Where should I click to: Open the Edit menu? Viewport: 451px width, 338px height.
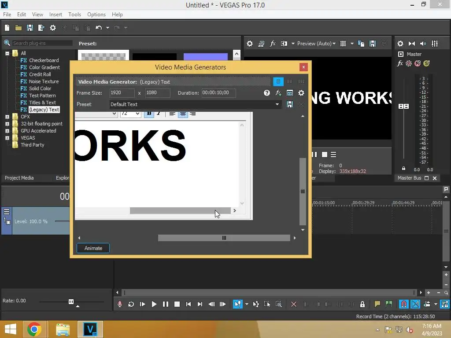click(21, 15)
